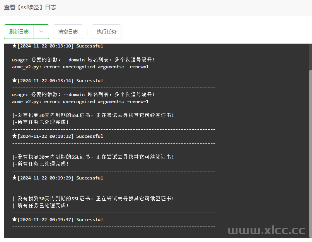The width and height of the screenshot is (312, 242).
Task: Click the star icon beside the 00:19:37 entry
Action: pos(14,219)
